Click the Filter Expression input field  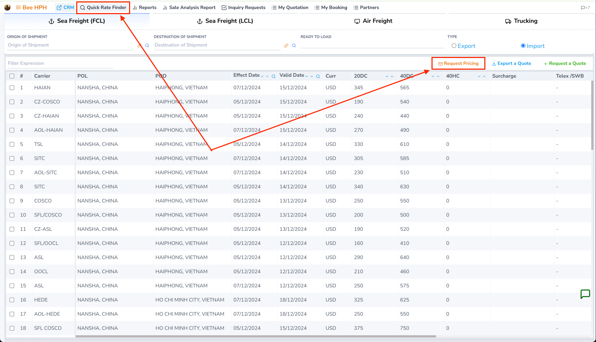[60, 63]
